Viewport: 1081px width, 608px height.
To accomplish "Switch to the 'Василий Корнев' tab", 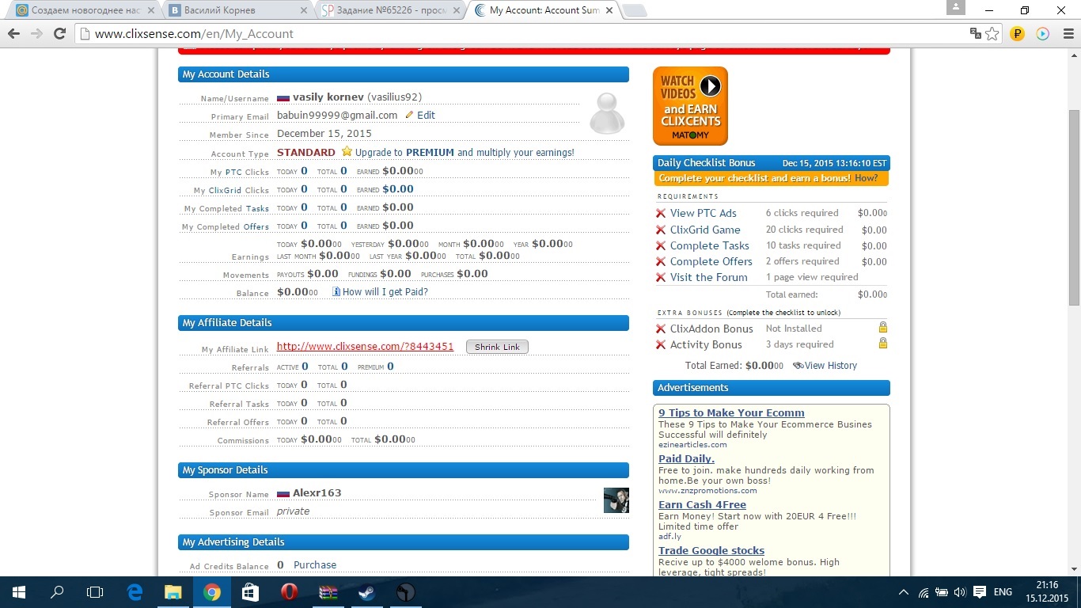I will coord(237,10).
